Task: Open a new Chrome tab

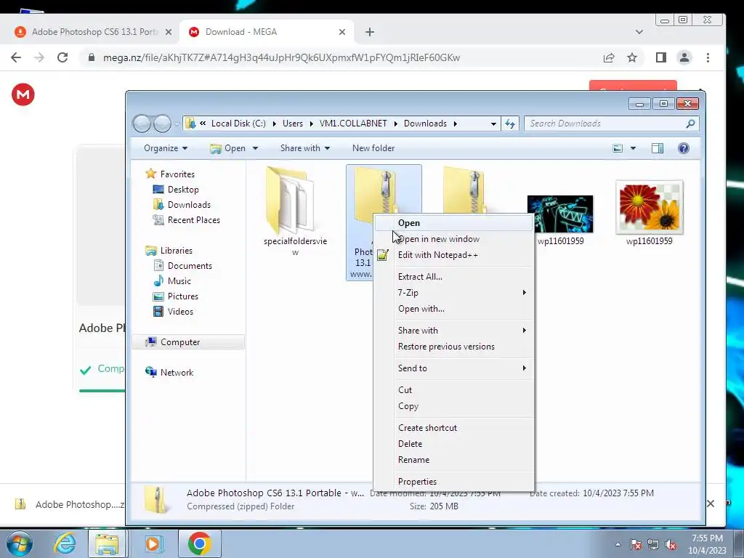Action: tap(370, 32)
